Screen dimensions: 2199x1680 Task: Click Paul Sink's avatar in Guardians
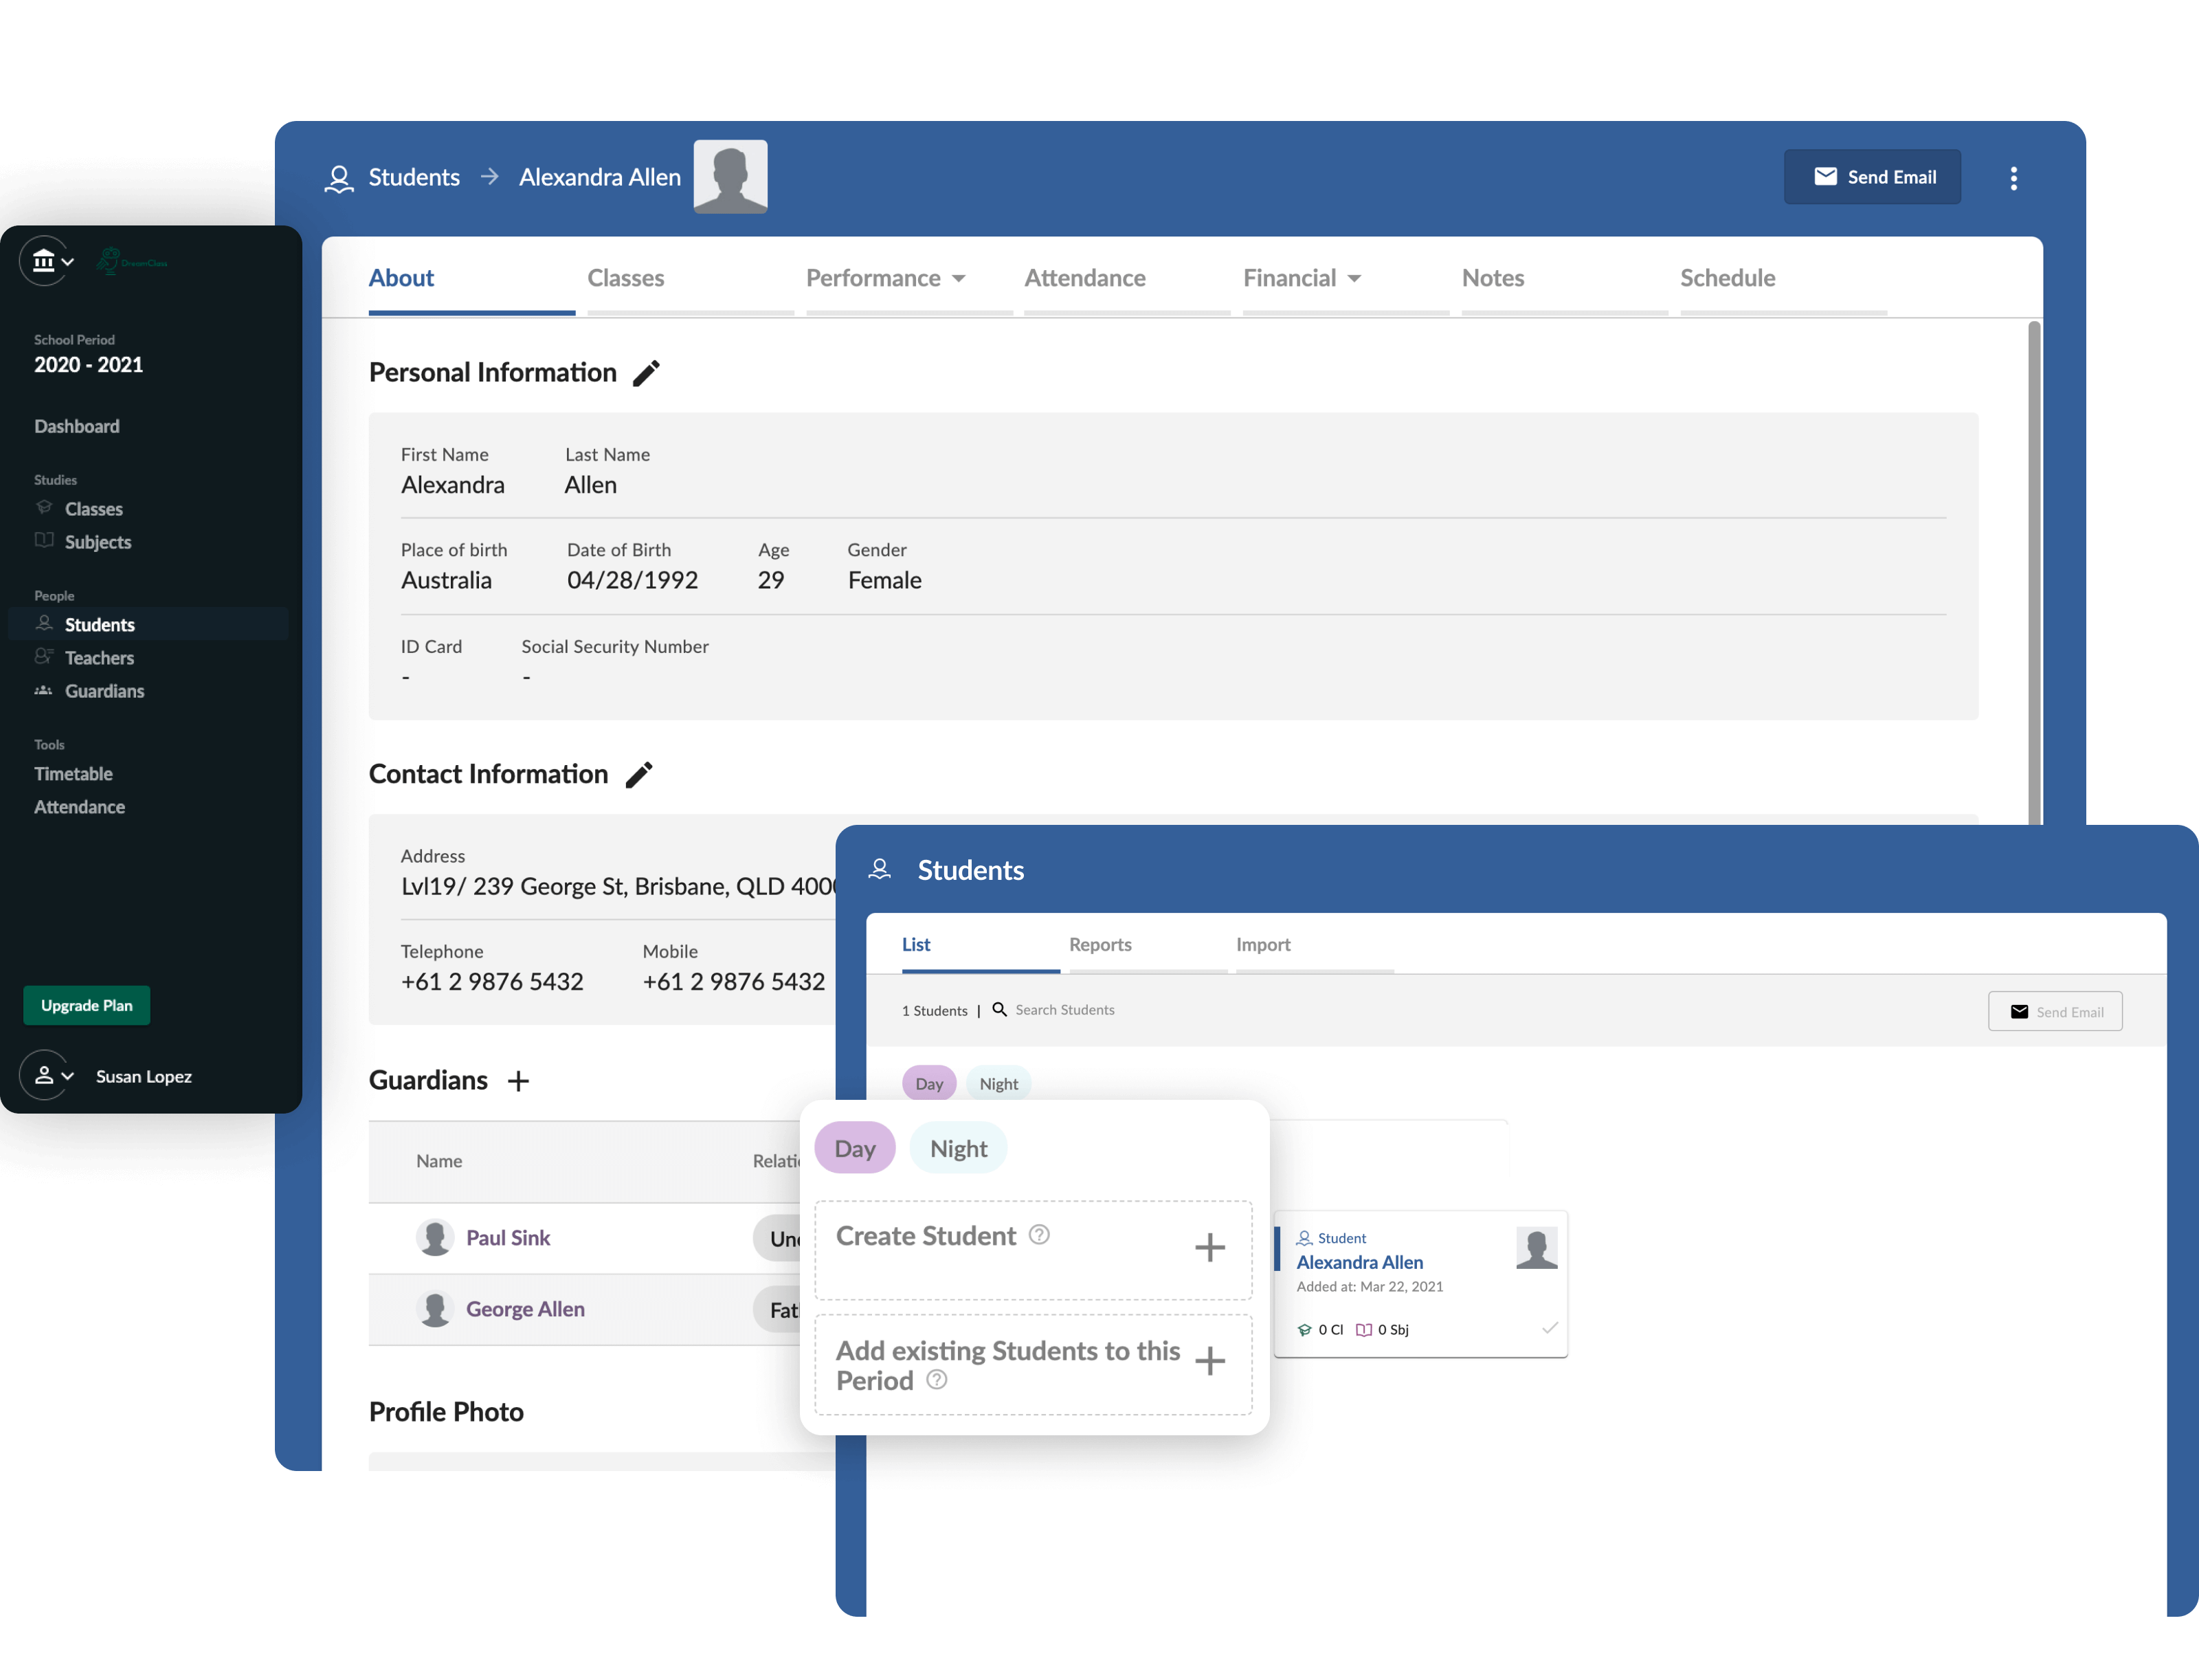(x=435, y=1238)
